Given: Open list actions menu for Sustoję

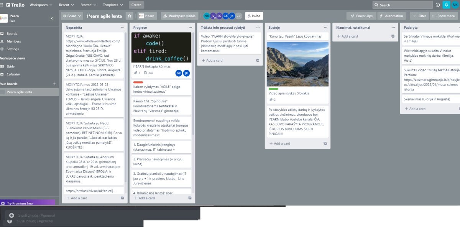Looking at the screenshot, I should [x=325, y=28].
